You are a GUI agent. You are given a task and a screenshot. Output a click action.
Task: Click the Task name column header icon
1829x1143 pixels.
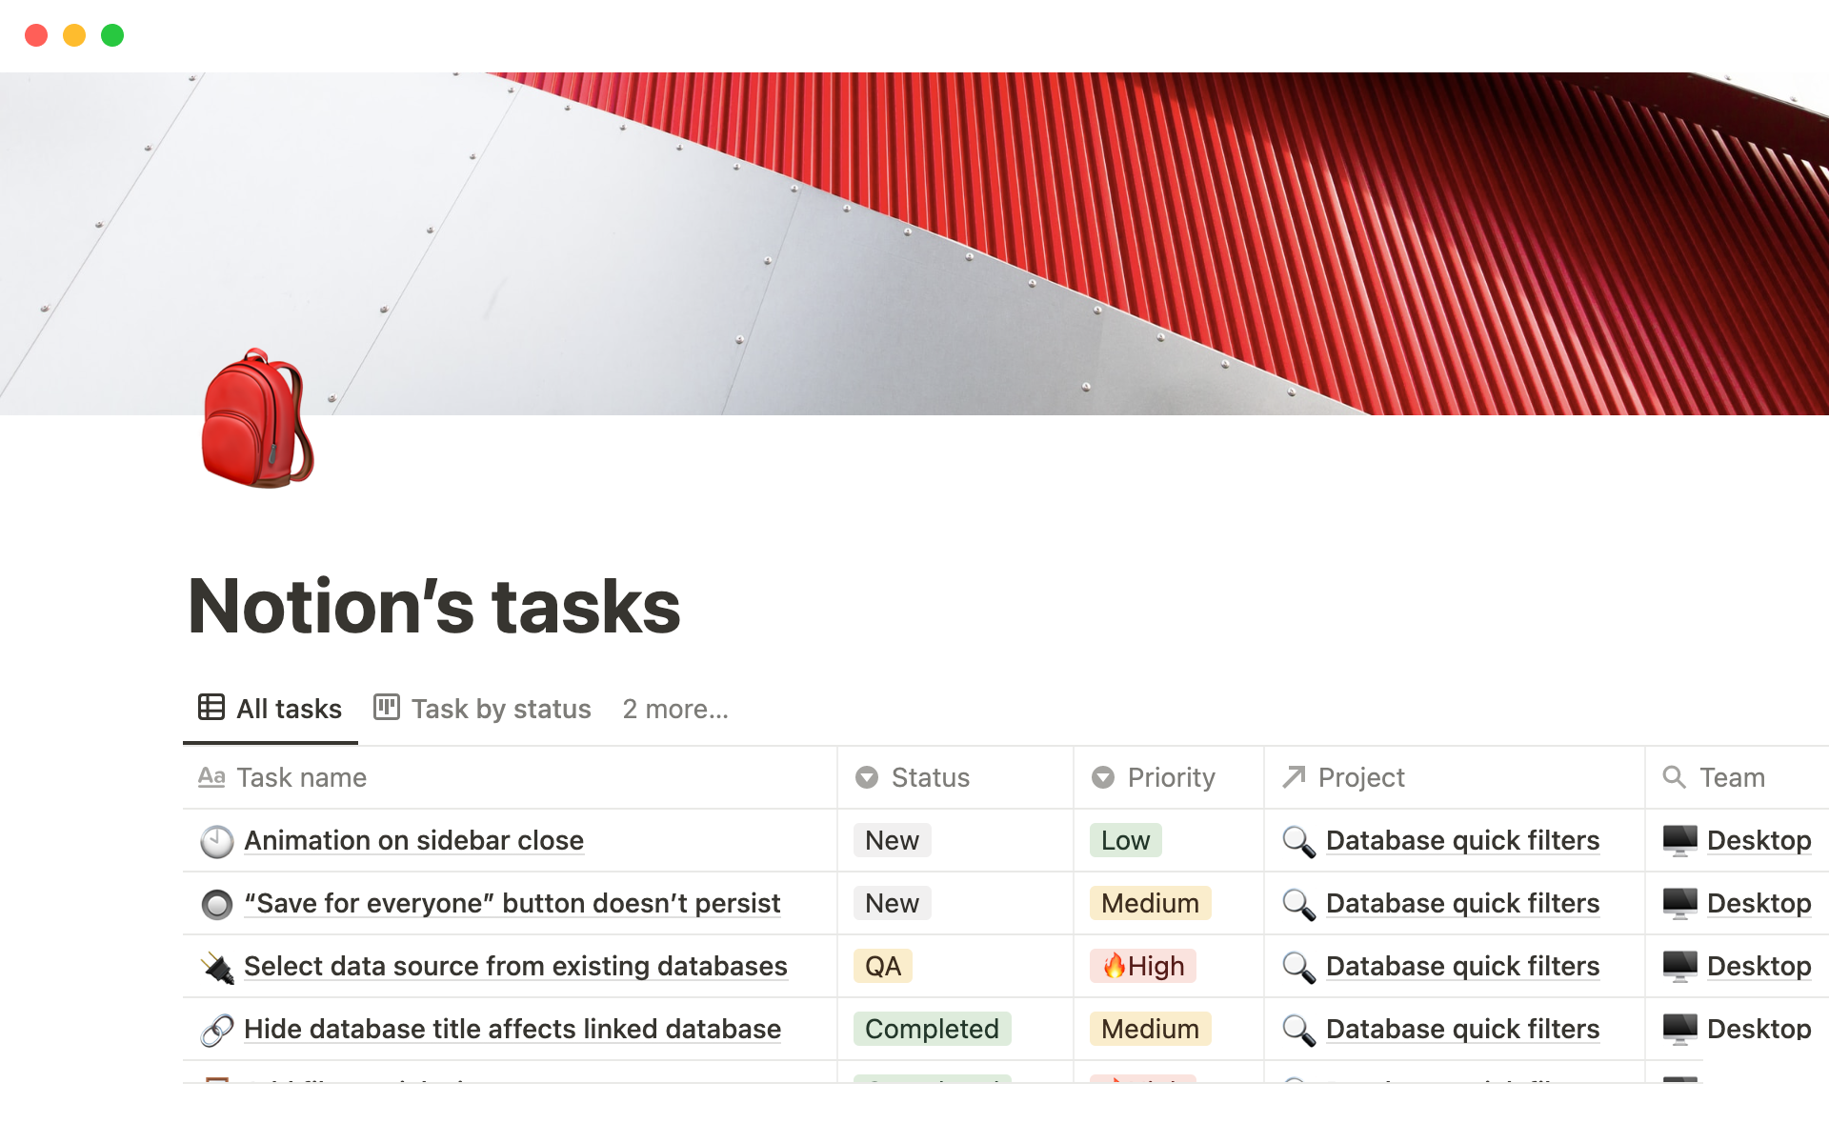click(x=213, y=777)
